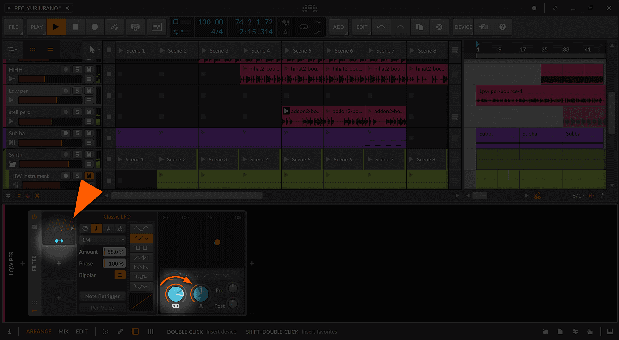Click the Amount value showing 58.0%
Viewport: 619px width, 340px height.
coord(114,252)
